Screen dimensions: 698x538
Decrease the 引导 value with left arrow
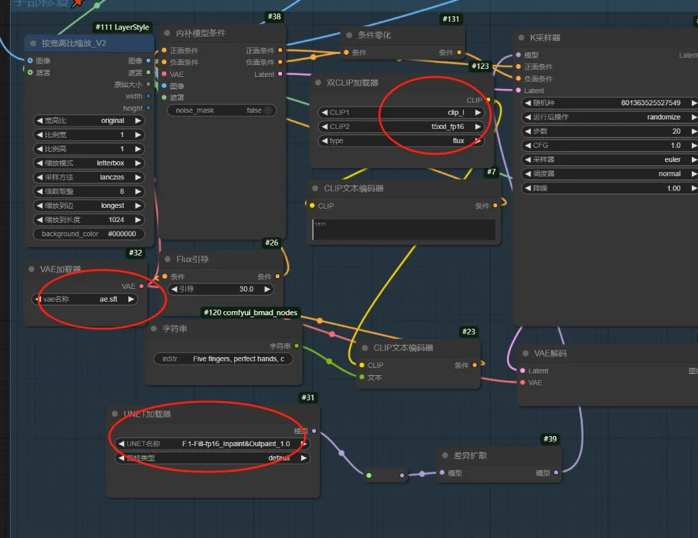click(x=173, y=289)
